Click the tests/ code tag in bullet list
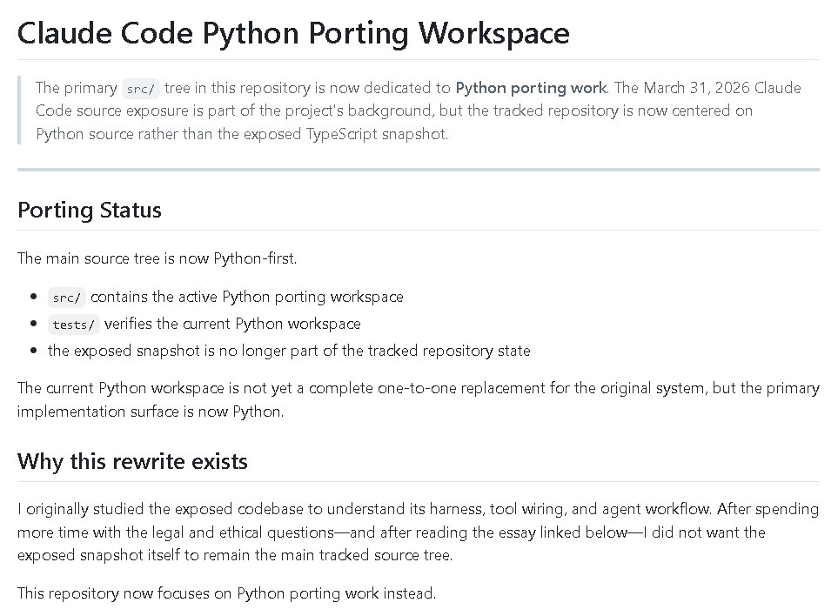Image resolution: width=838 pixels, height=616 pixels. tap(73, 325)
